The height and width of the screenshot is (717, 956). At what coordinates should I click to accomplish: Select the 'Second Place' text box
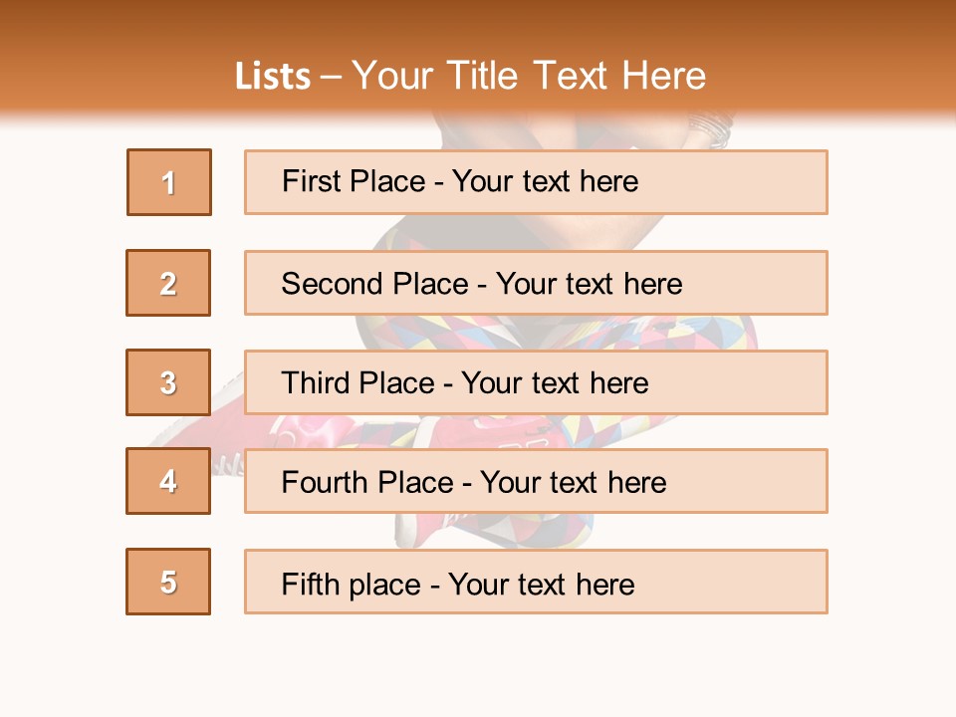point(536,283)
